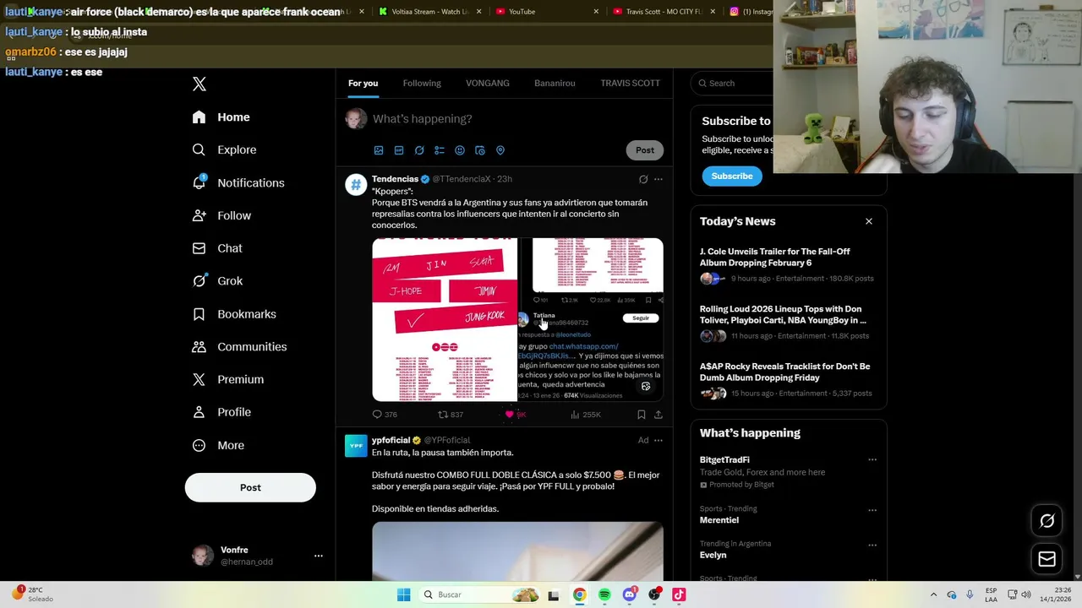Open three-dot menu on ypfoficial ad
This screenshot has height=608, width=1082.
pos(658,440)
